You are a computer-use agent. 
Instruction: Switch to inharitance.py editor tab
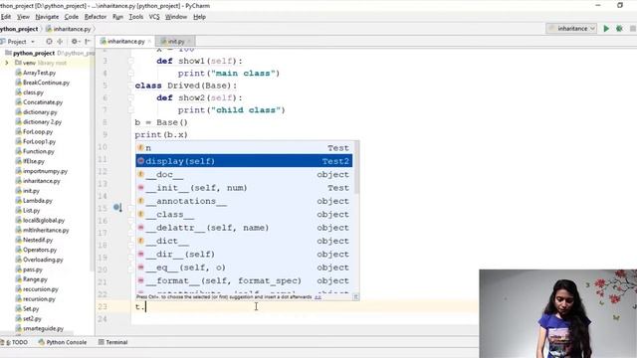pyautogui.click(x=126, y=42)
